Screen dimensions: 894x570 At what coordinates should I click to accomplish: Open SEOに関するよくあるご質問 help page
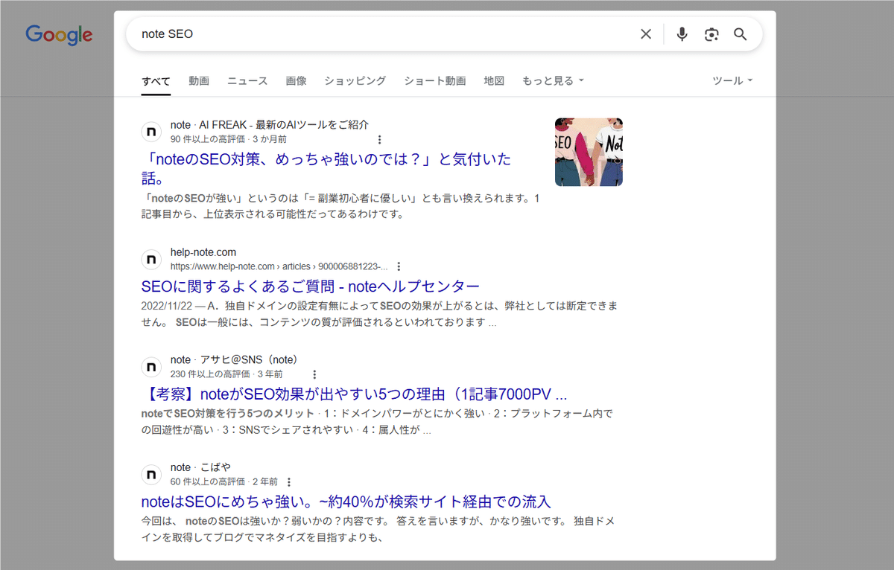pos(310,286)
